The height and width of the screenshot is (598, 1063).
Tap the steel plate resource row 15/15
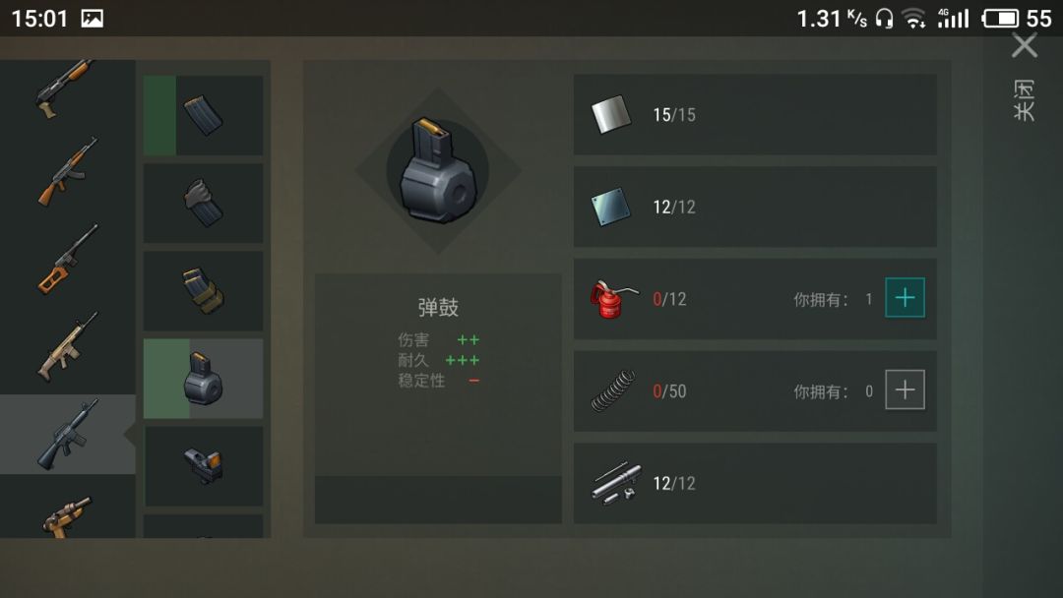pos(755,114)
